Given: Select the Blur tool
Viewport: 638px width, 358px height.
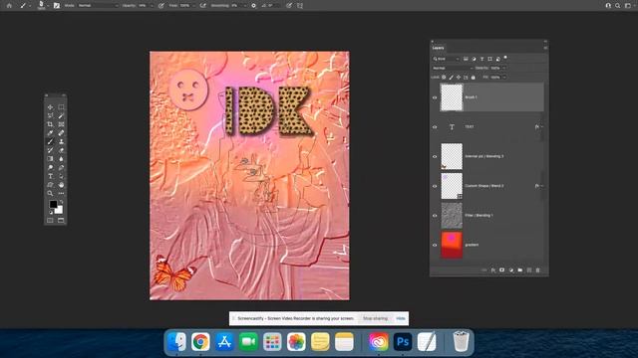Looking at the screenshot, I should point(61,159).
